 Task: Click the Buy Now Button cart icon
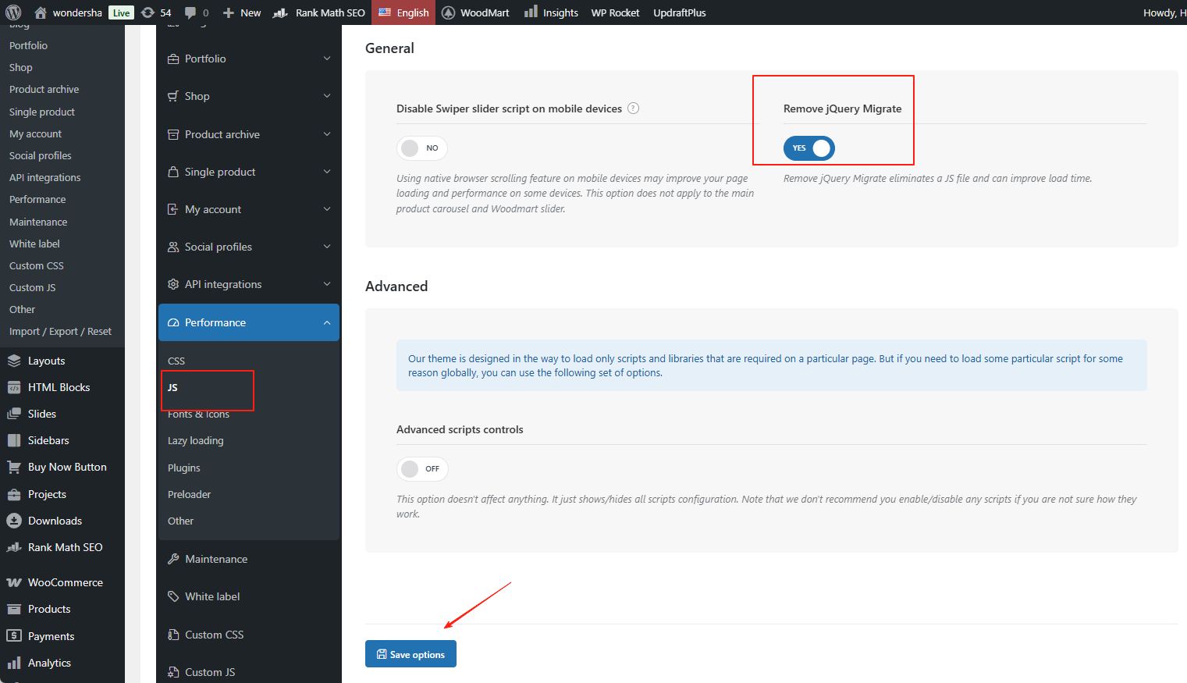[x=14, y=467]
